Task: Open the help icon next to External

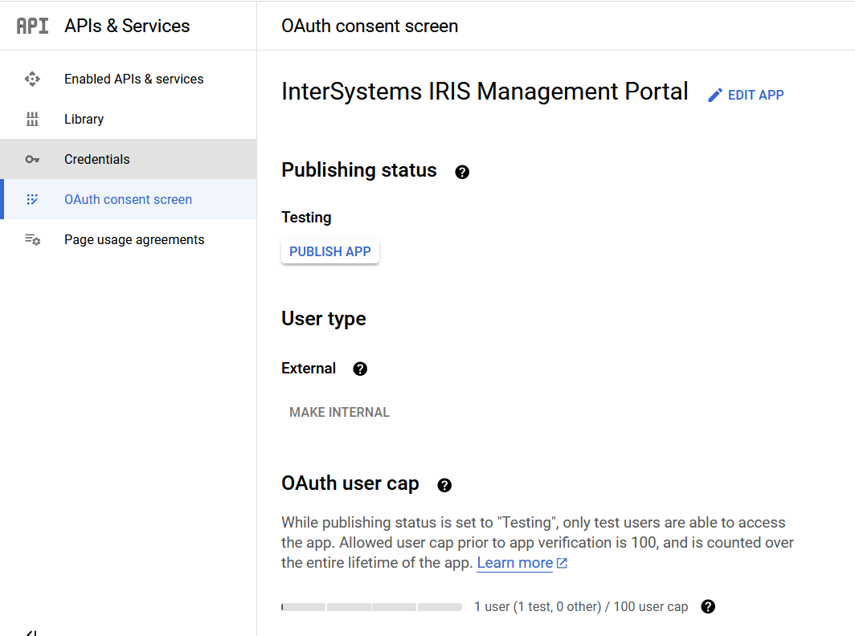Action: pyautogui.click(x=360, y=369)
